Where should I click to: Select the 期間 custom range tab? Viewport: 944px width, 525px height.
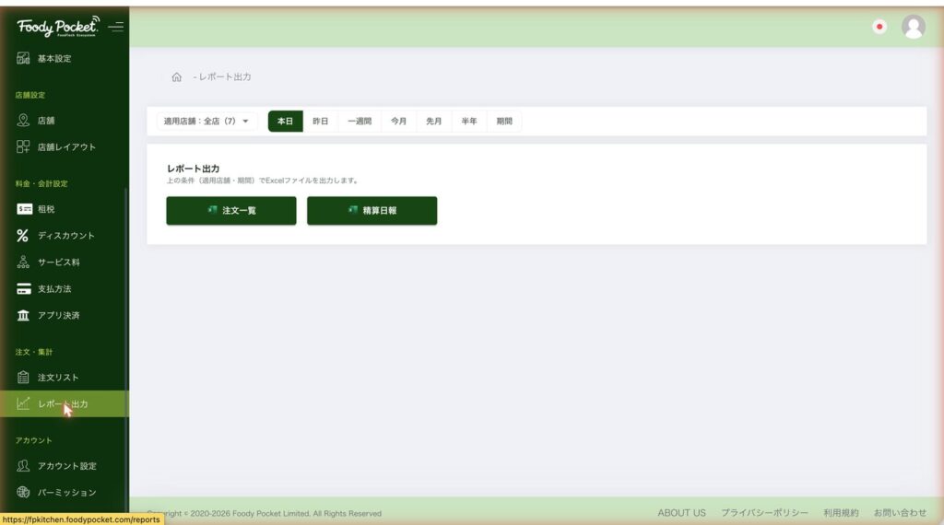(504, 121)
